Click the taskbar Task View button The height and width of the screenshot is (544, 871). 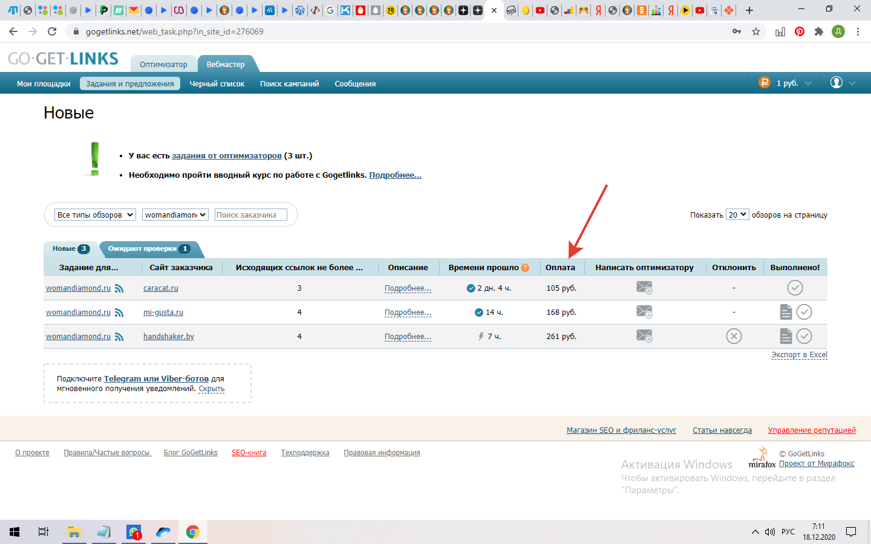click(44, 532)
